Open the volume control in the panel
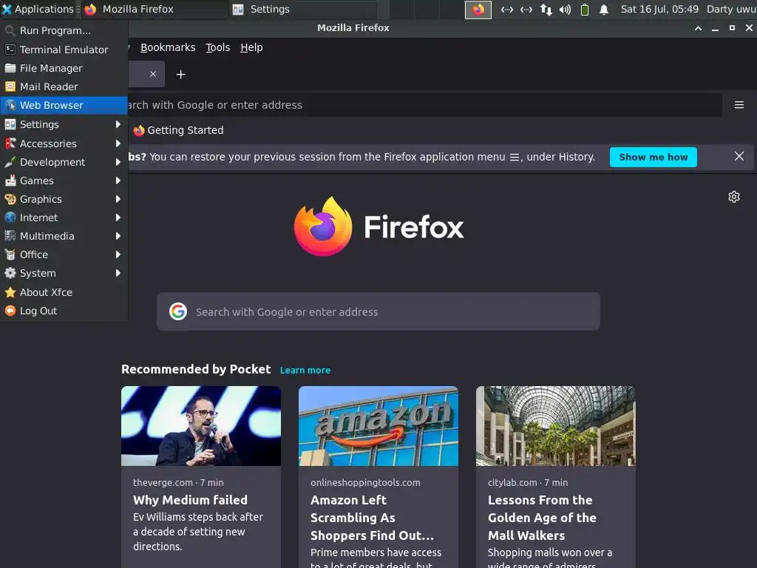The height and width of the screenshot is (568, 757). tap(565, 9)
